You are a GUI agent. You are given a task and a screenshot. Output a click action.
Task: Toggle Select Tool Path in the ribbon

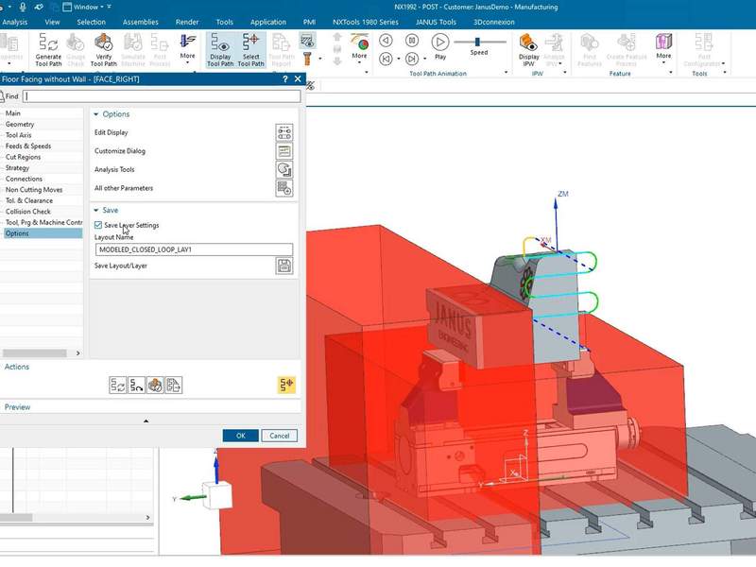(x=250, y=50)
